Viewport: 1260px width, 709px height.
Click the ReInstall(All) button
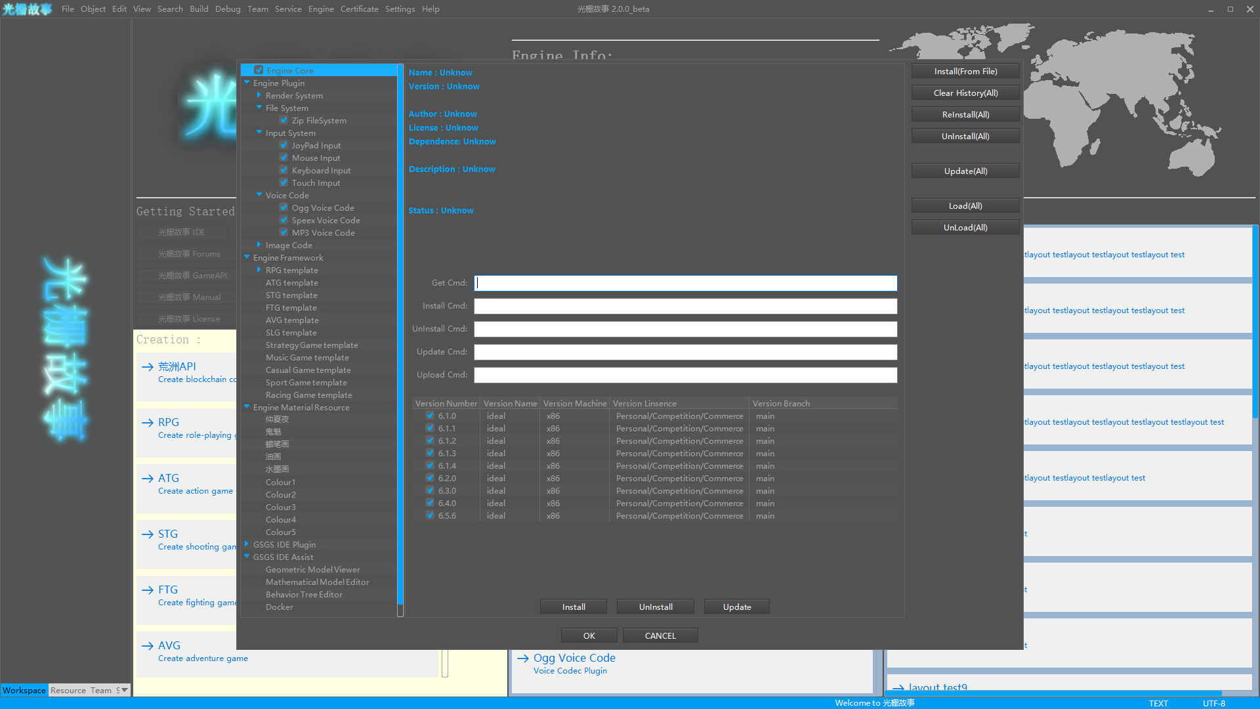tap(965, 114)
